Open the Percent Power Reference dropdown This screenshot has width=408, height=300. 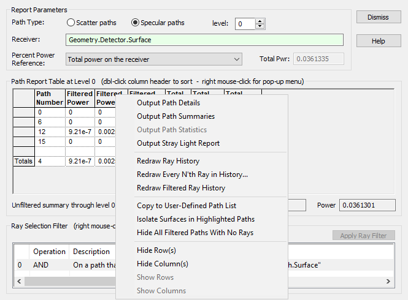click(237, 59)
